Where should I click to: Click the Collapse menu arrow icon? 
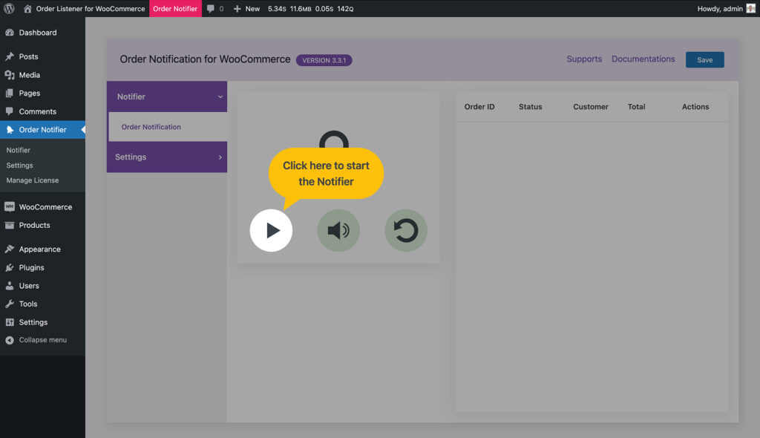pyautogui.click(x=9, y=340)
